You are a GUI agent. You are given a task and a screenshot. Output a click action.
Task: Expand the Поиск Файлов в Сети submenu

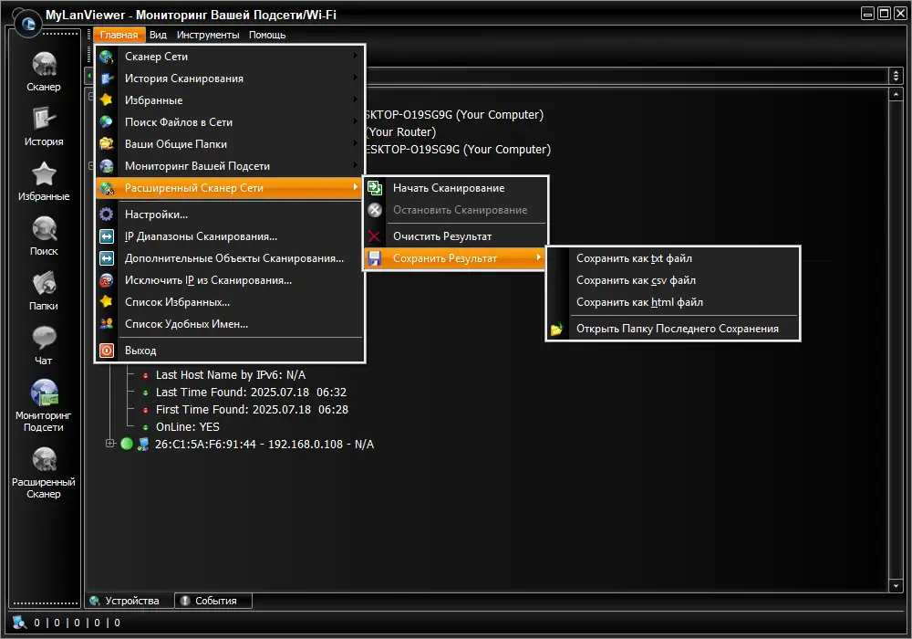pyautogui.click(x=230, y=122)
